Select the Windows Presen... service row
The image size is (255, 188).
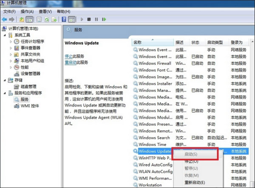click(190, 124)
